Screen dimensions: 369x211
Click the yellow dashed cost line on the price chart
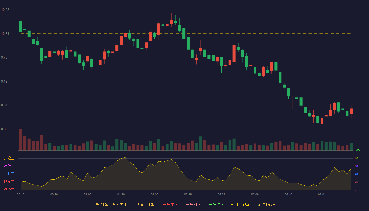187,34
